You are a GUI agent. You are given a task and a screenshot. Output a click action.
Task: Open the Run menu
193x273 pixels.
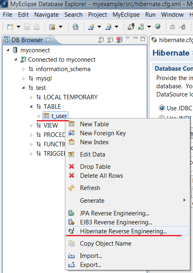(x=150, y=15)
